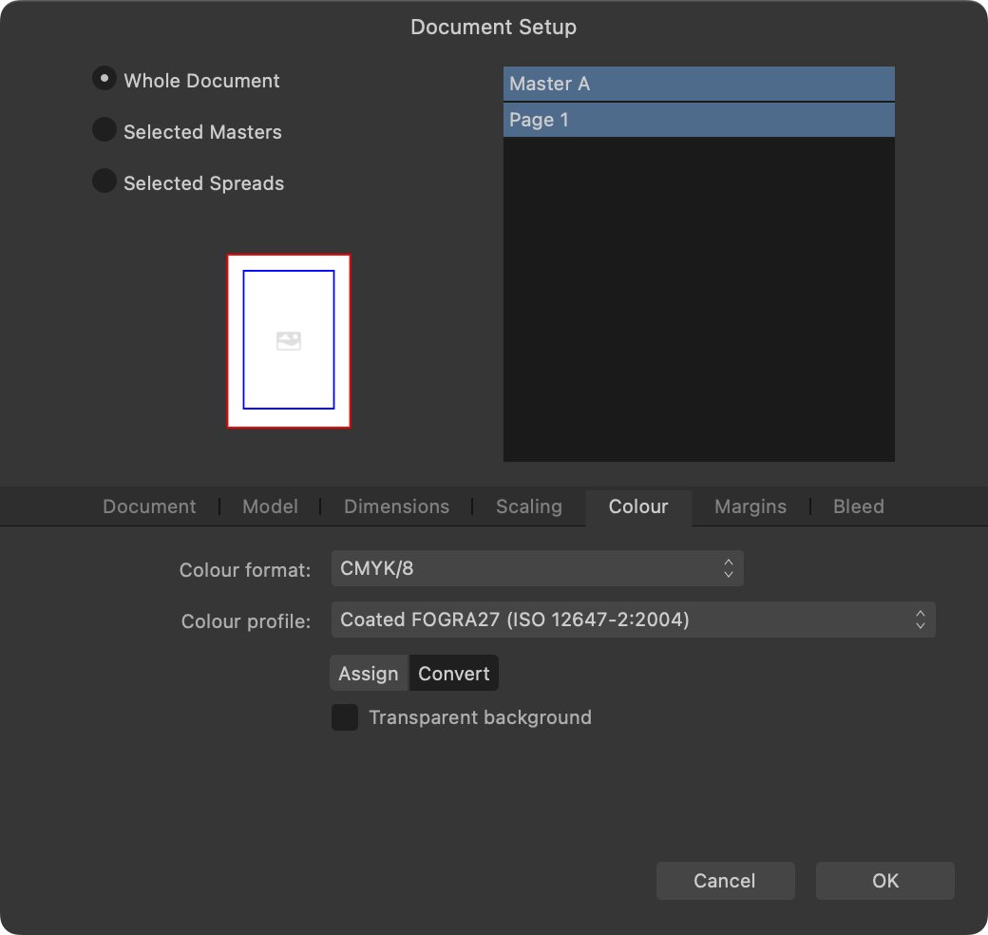The height and width of the screenshot is (935, 988).
Task: Confirm changes with OK
Action: tap(884, 881)
